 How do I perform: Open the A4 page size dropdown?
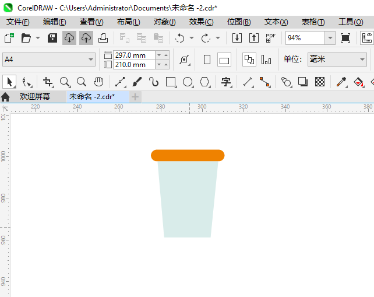(91, 60)
